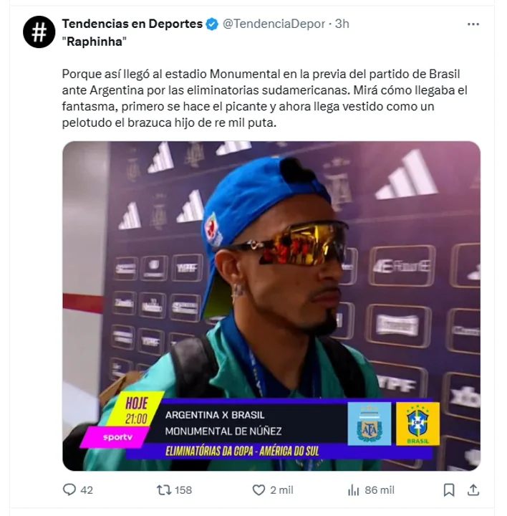
Task: Click the CBF Brasil crest in the video
Action: [x=417, y=424]
